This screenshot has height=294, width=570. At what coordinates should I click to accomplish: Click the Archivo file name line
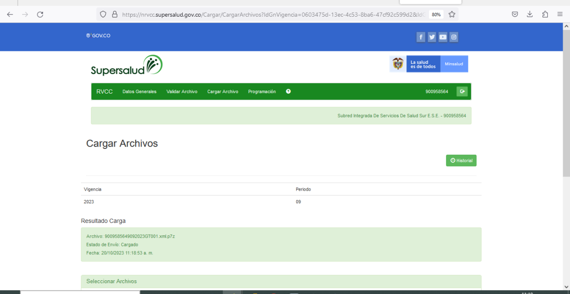coord(131,236)
